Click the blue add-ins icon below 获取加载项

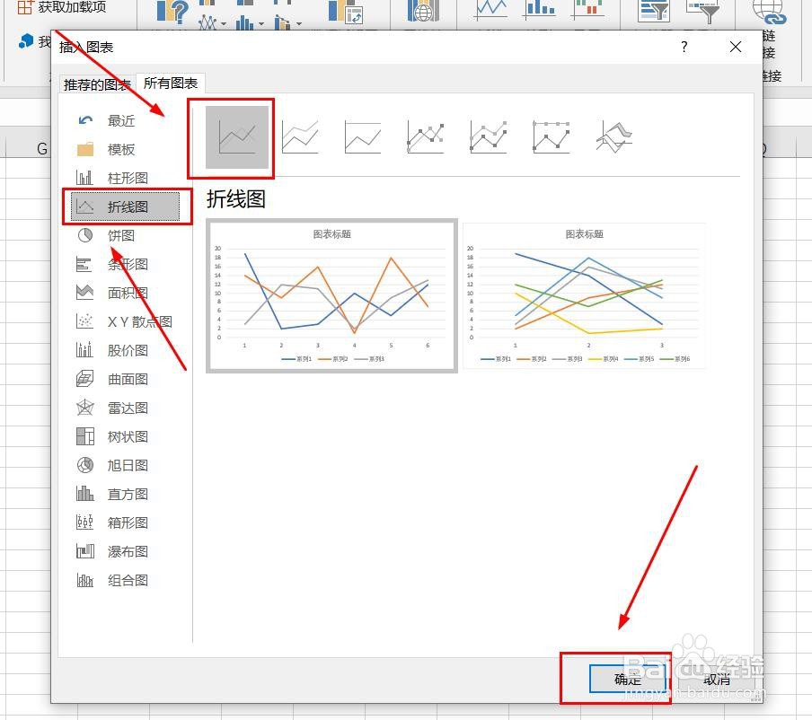(26, 41)
